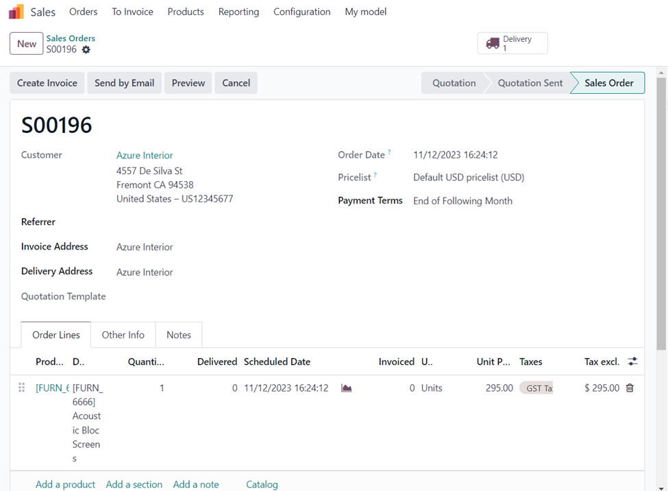Click the Quotation Sent status stage
Image resolution: width=668 pixels, height=491 pixels.
tap(530, 83)
